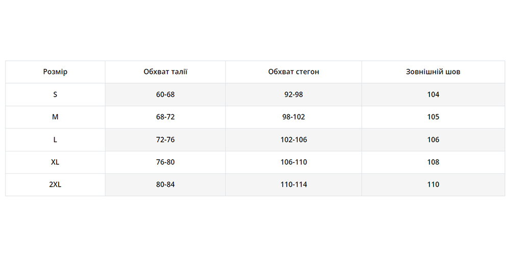Select the S size cell

tap(55, 94)
